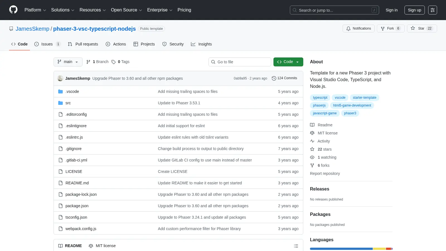Image resolution: width=446 pixels, height=251 pixels.
Task: Open the Issues tab
Action: [47, 44]
